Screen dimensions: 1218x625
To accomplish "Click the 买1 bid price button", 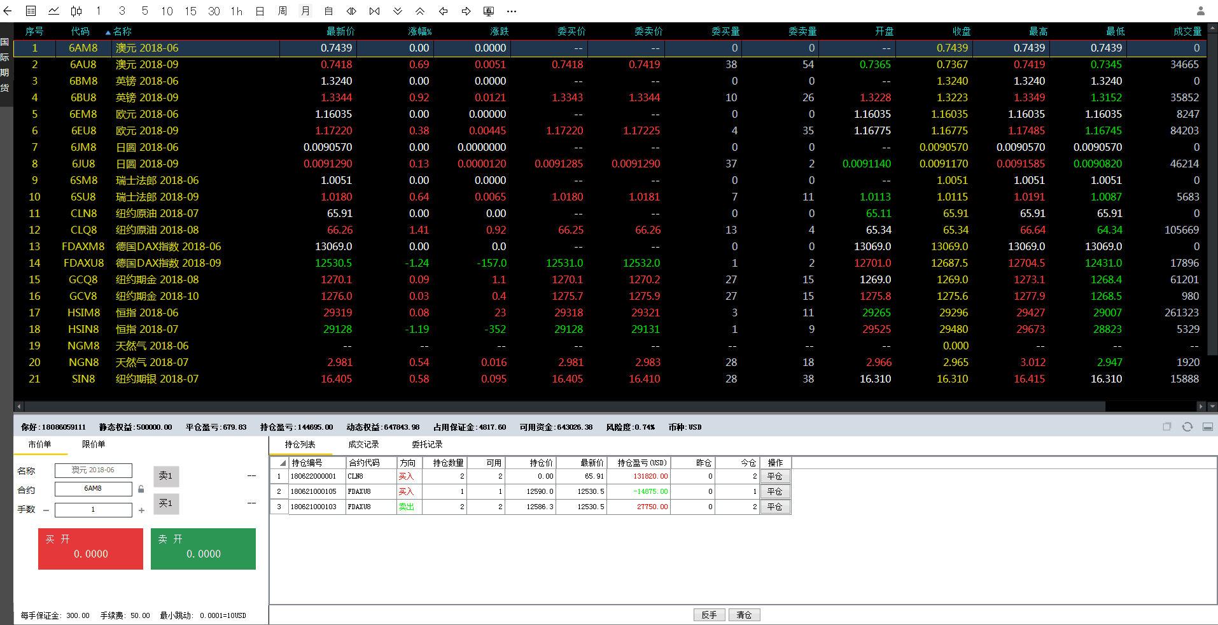I will (166, 503).
